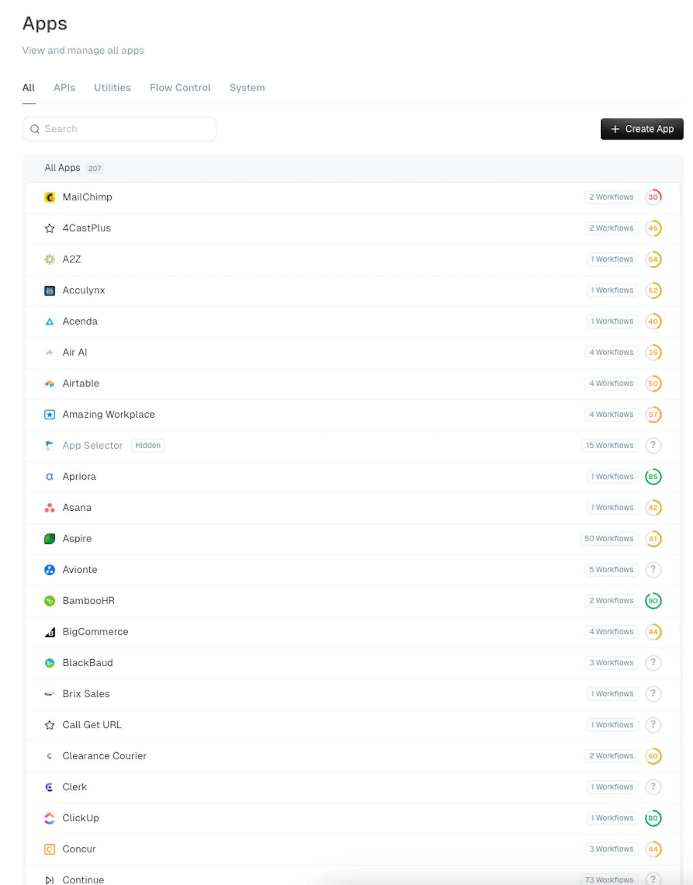This screenshot has height=885, width=693.
Task: Open the Call Get URL app name
Action: pos(92,725)
